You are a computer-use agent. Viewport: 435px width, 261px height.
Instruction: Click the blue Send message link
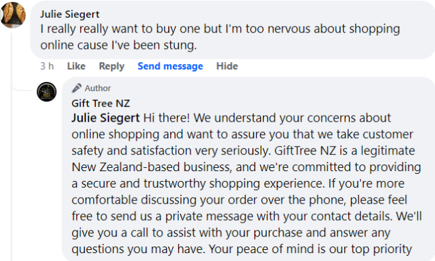(170, 66)
